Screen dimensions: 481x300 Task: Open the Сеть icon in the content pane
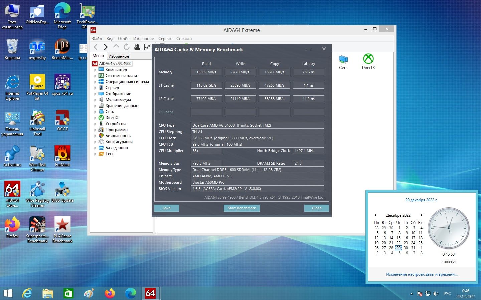[343, 62]
